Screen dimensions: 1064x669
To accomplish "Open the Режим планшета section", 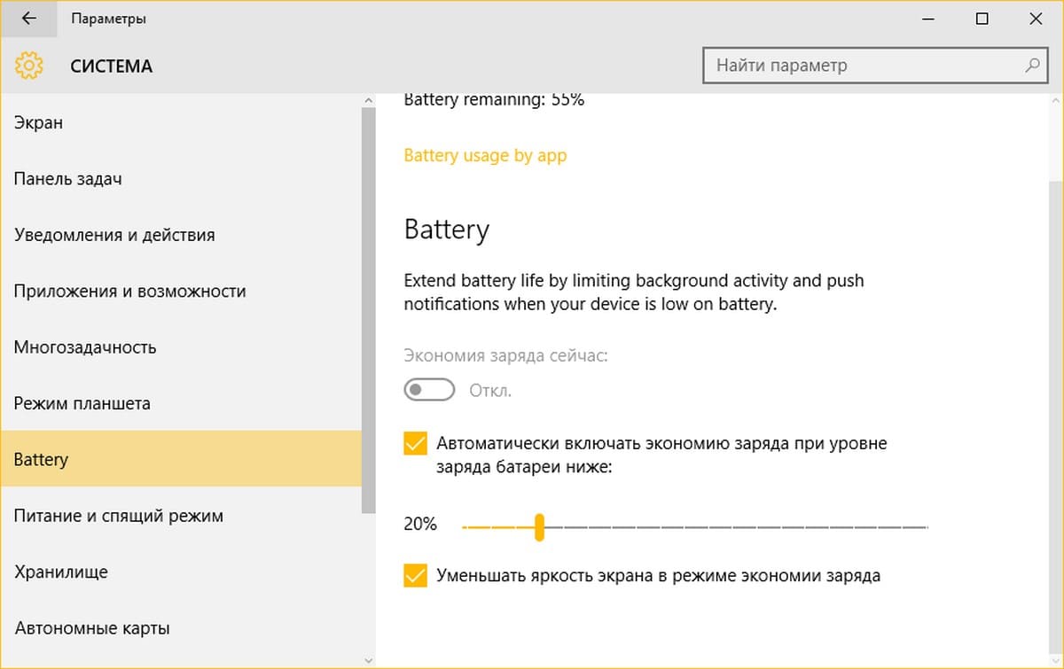I will (x=181, y=403).
